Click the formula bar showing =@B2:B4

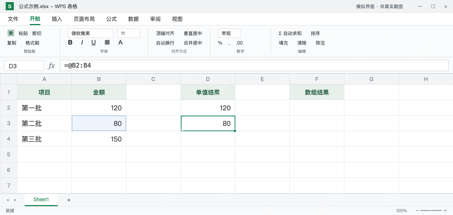(254, 65)
